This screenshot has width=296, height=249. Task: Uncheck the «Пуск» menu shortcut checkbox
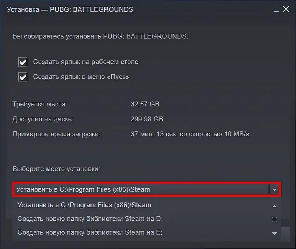(23, 77)
